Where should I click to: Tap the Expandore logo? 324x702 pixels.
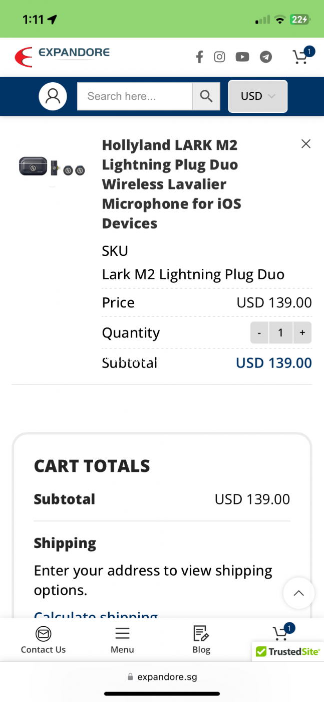62,57
